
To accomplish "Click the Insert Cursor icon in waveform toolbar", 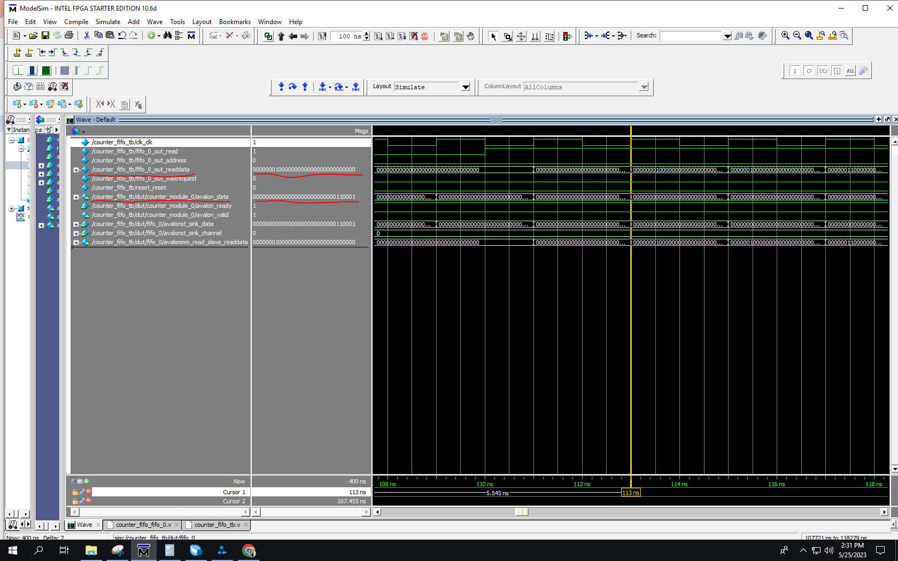I will pyautogui.click(x=17, y=52).
